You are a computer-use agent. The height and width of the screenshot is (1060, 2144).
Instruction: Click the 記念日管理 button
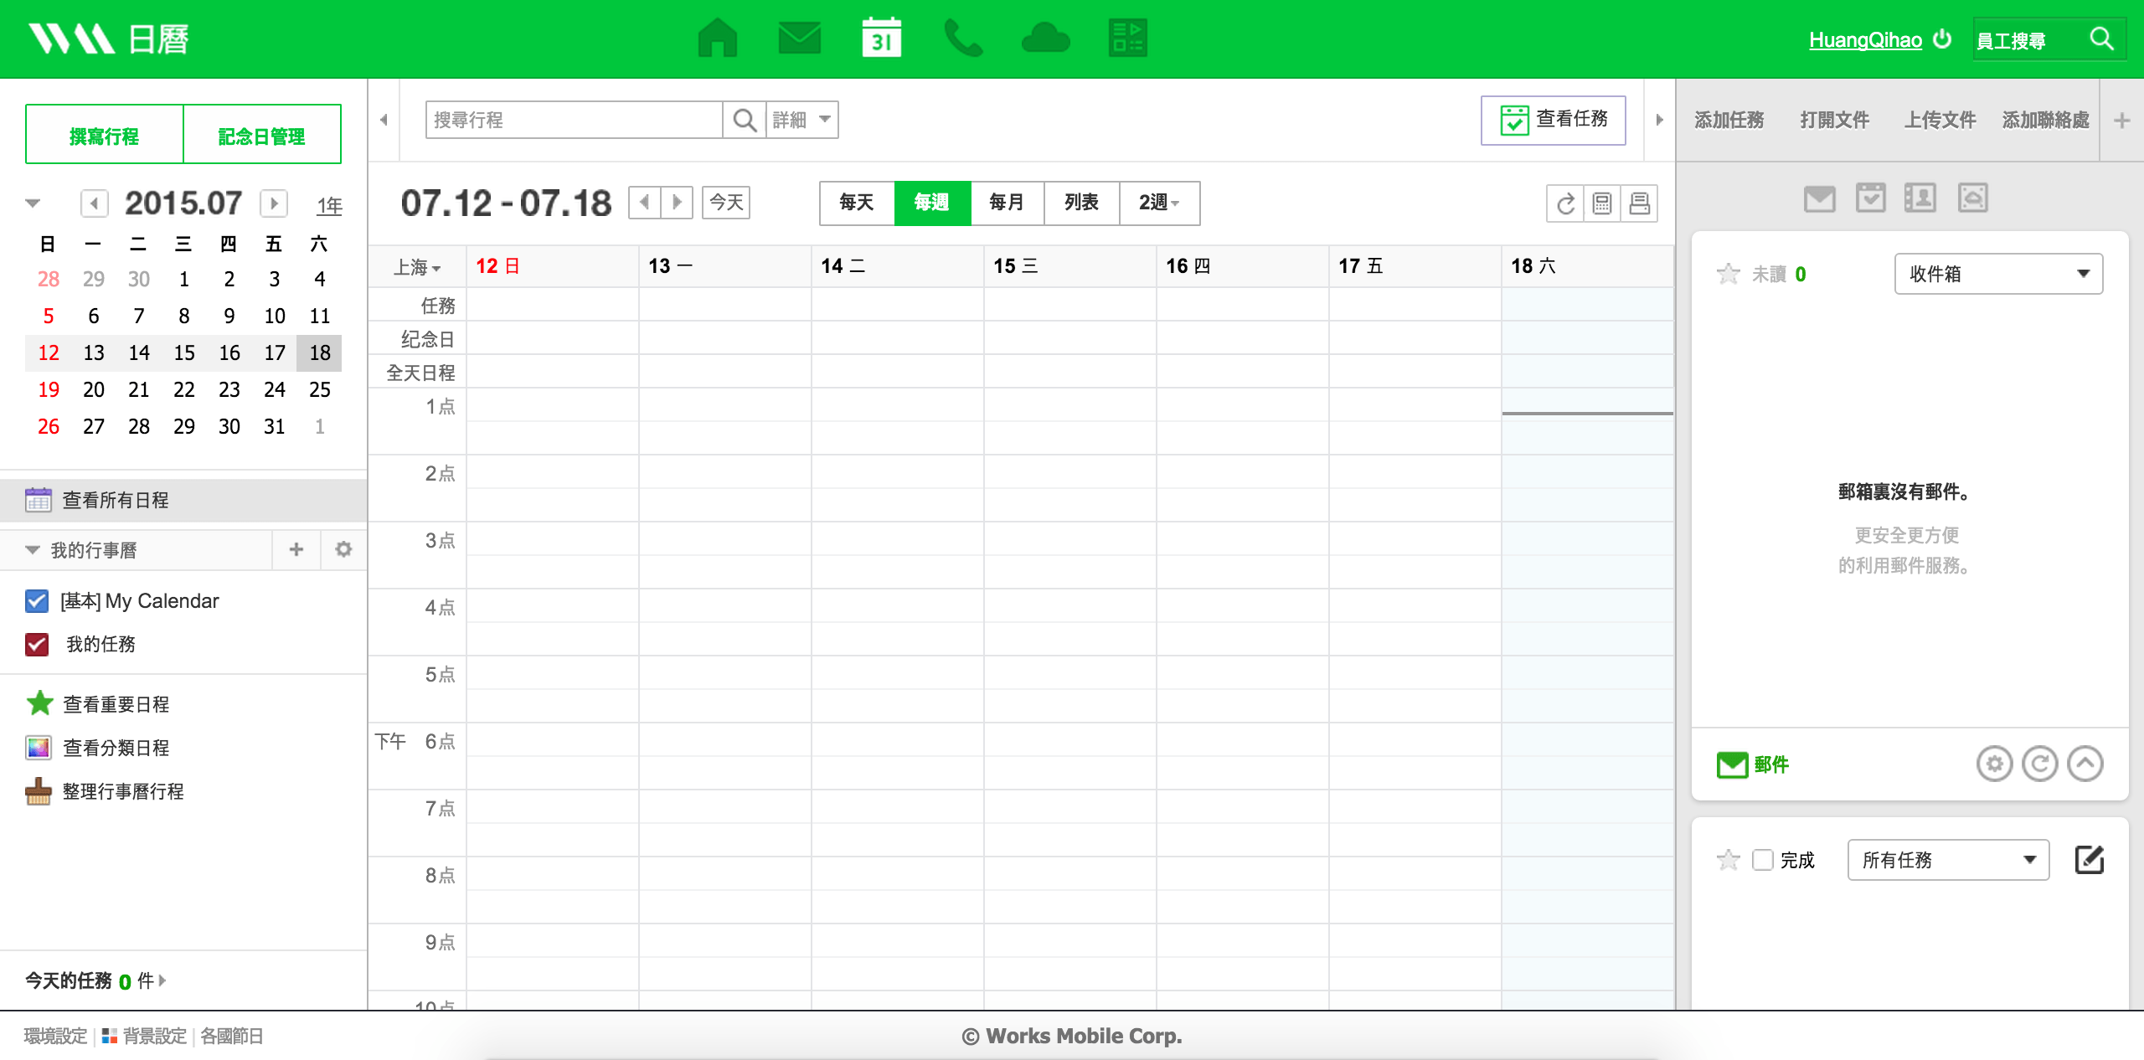tap(261, 136)
